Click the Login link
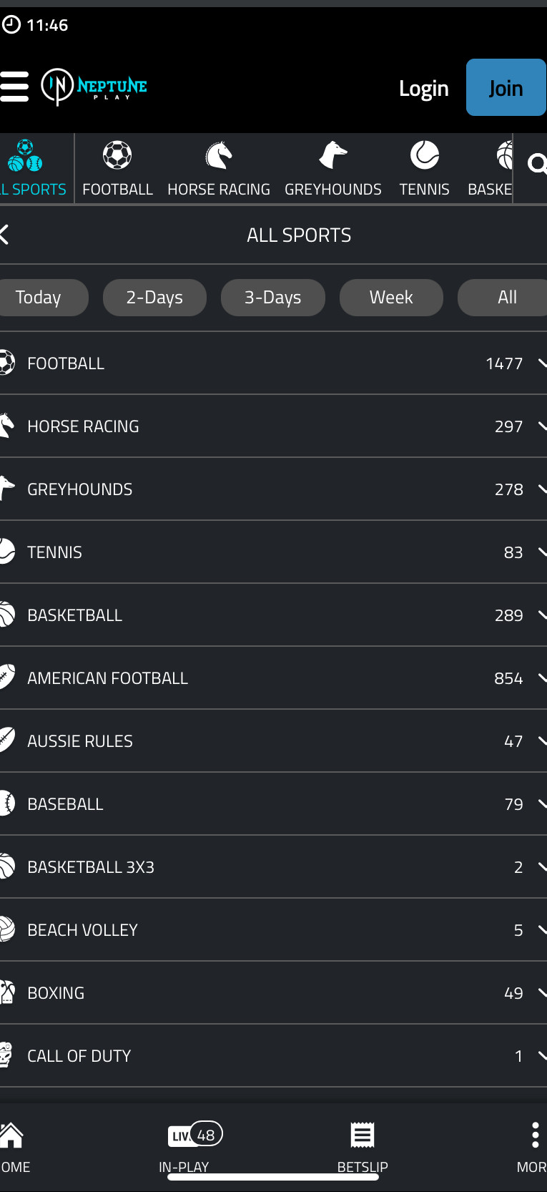The width and height of the screenshot is (547, 1192). click(423, 88)
